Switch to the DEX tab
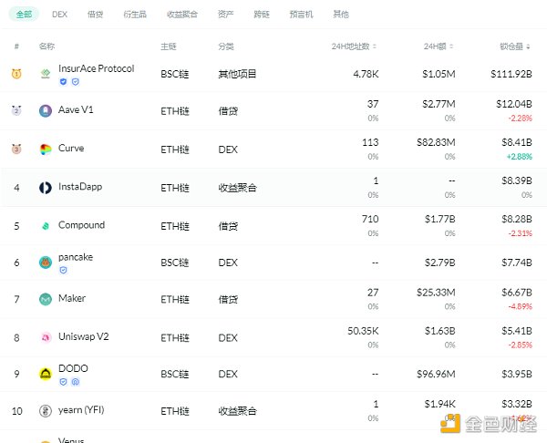The width and height of the screenshot is (547, 443). 59,15
